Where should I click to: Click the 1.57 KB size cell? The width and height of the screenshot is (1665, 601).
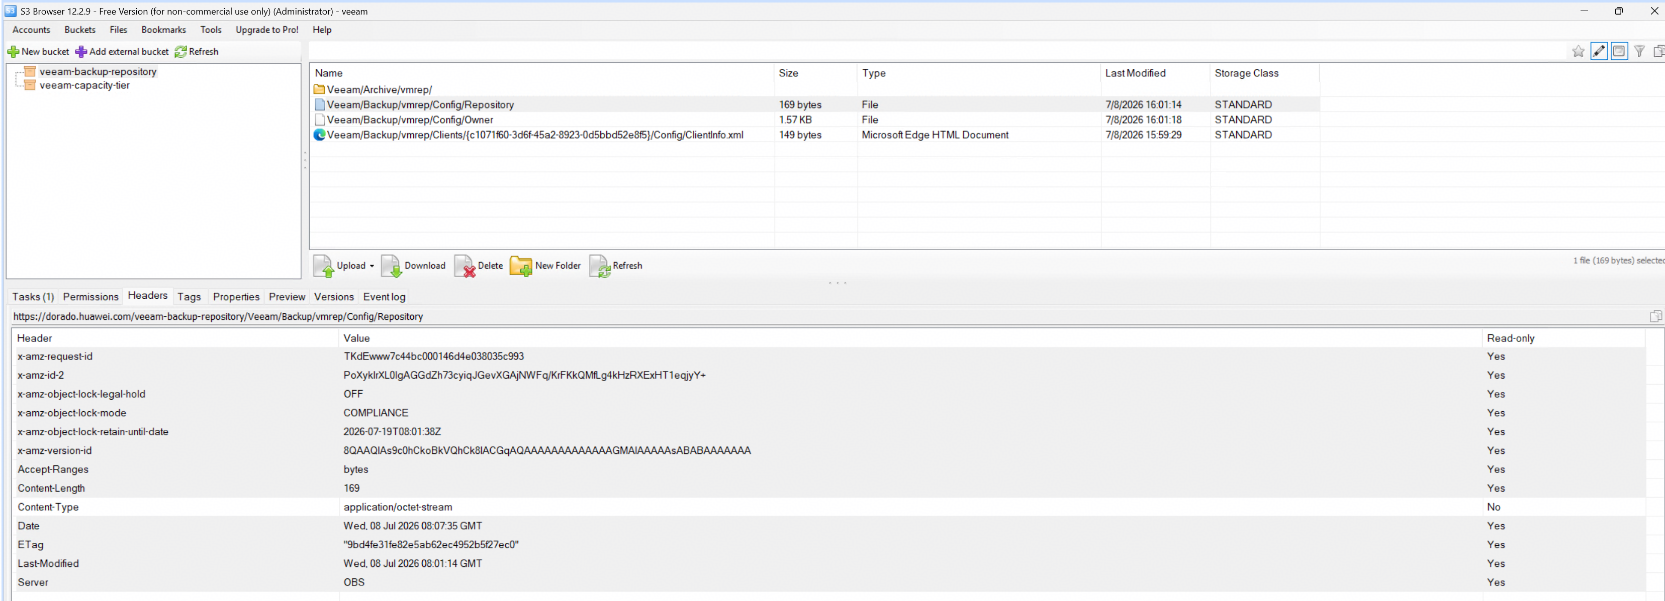tap(795, 119)
